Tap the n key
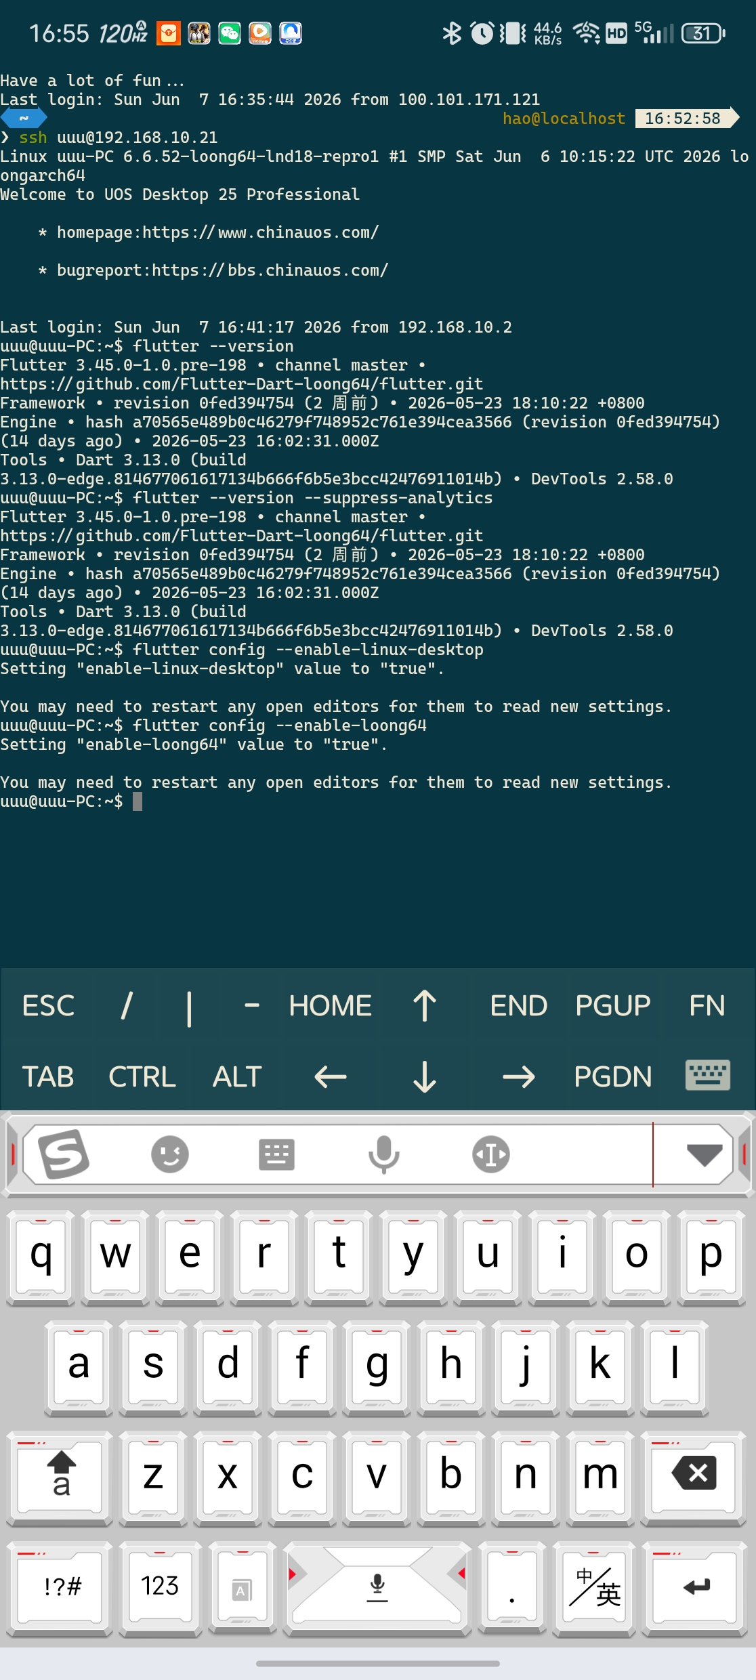Image resolution: width=756 pixels, height=1680 pixels. click(526, 1479)
